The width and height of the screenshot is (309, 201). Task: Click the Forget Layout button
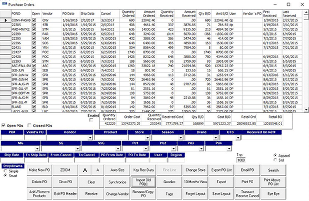point(195,194)
